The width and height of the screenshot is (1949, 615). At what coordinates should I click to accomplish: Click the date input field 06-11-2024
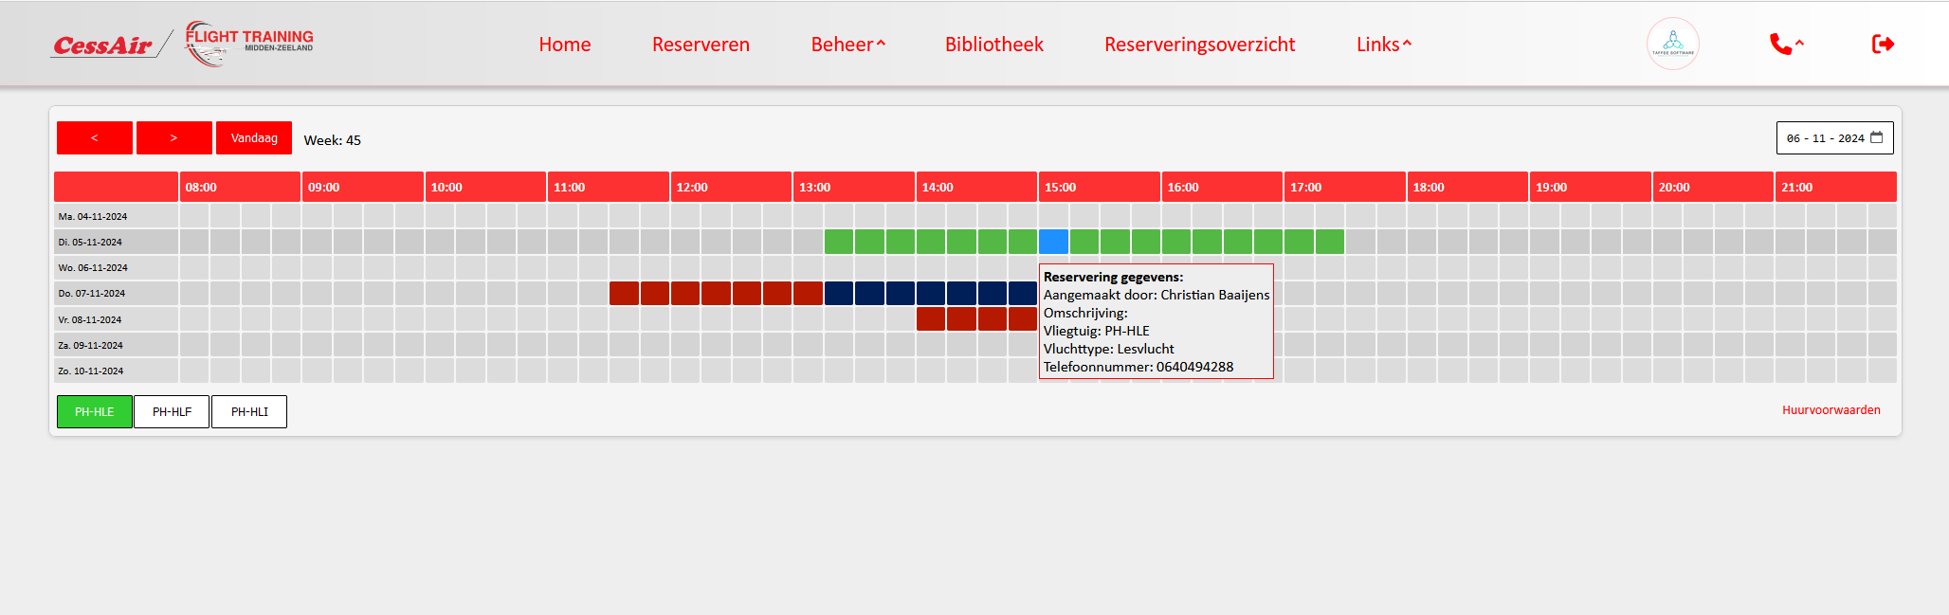pyautogui.click(x=1825, y=138)
